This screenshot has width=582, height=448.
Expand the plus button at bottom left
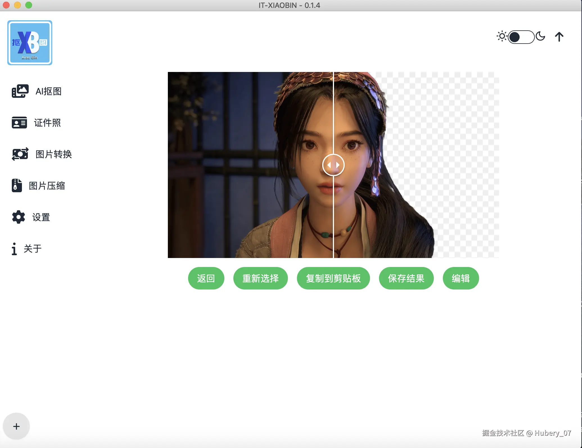click(x=16, y=426)
